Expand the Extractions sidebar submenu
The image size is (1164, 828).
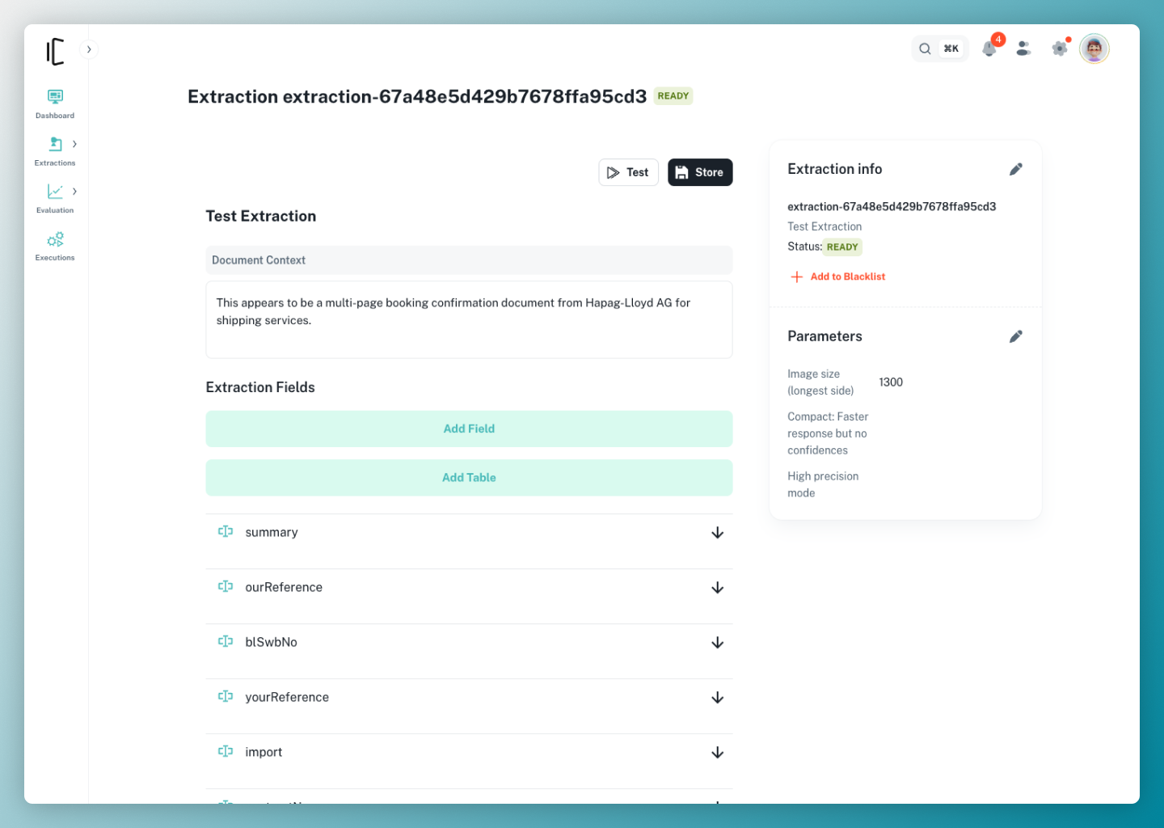pyautogui.click(x=74, y=144)
